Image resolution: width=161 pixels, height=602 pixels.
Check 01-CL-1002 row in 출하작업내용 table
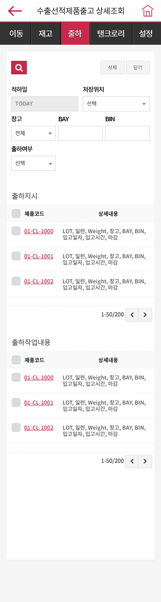(16, 427)
